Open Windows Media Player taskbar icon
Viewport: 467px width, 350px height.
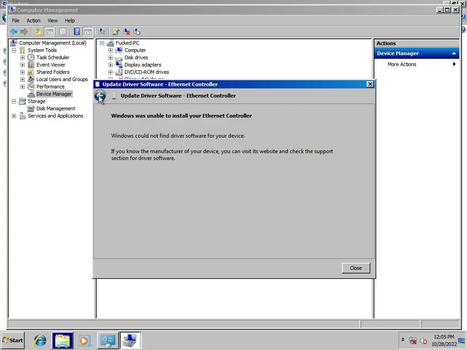point(84,340)
